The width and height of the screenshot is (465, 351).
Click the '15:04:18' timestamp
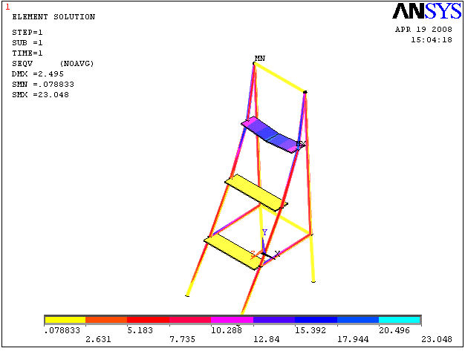tap(432, 39)
